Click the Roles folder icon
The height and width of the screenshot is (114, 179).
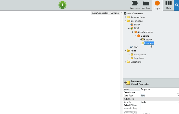(128, 51)
